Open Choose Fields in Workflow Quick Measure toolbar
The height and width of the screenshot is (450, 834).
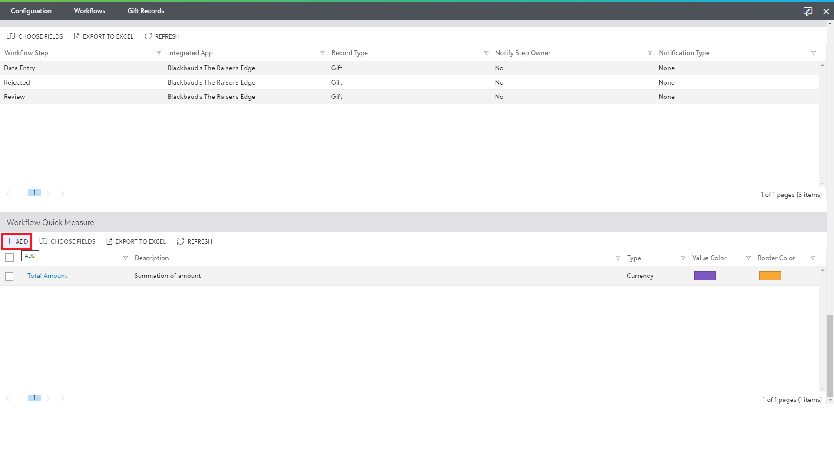[x=67, y=241]
